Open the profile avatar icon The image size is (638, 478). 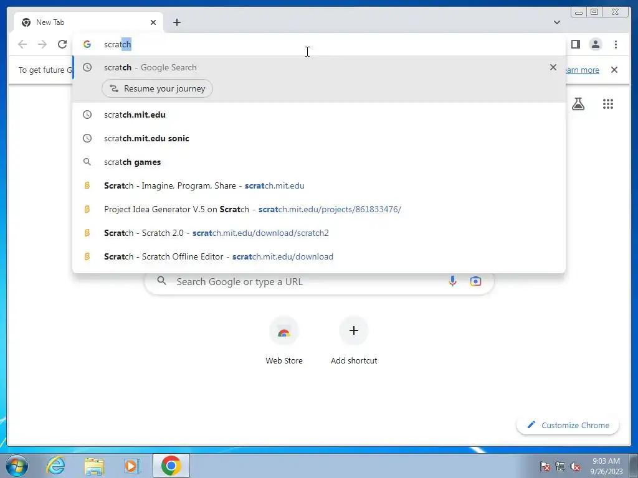coord(595,44)
